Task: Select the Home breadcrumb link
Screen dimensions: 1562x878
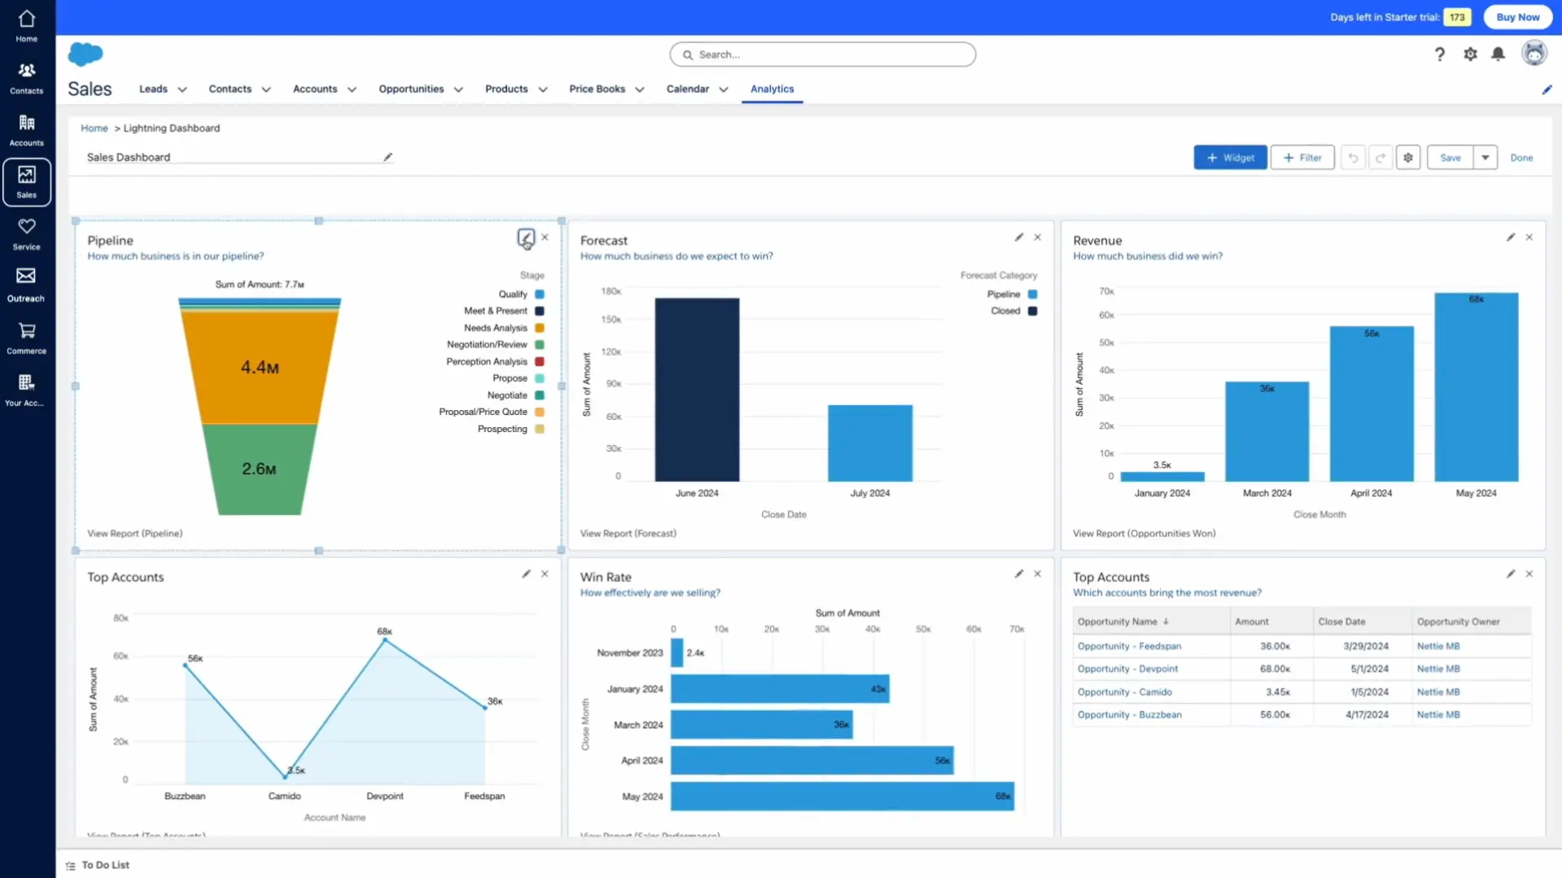Action: point(94,129)
